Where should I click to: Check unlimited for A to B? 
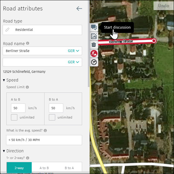click(x=14, y=117)
